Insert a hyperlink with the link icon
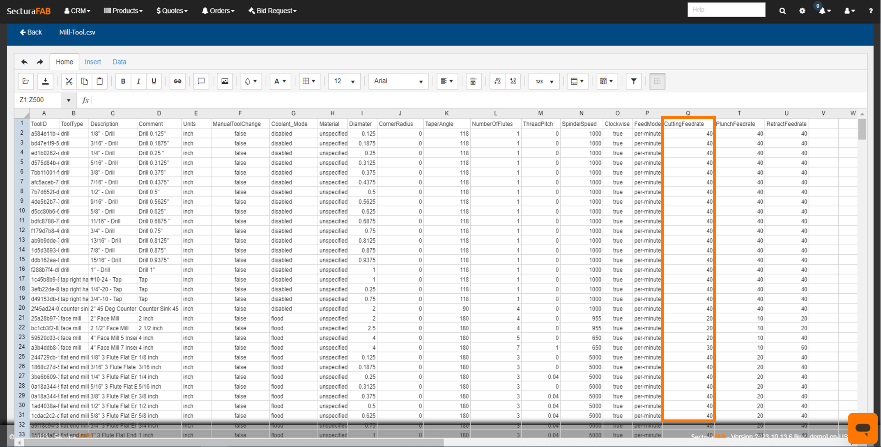Screen dimensions: 881x447 click(177, 81)
